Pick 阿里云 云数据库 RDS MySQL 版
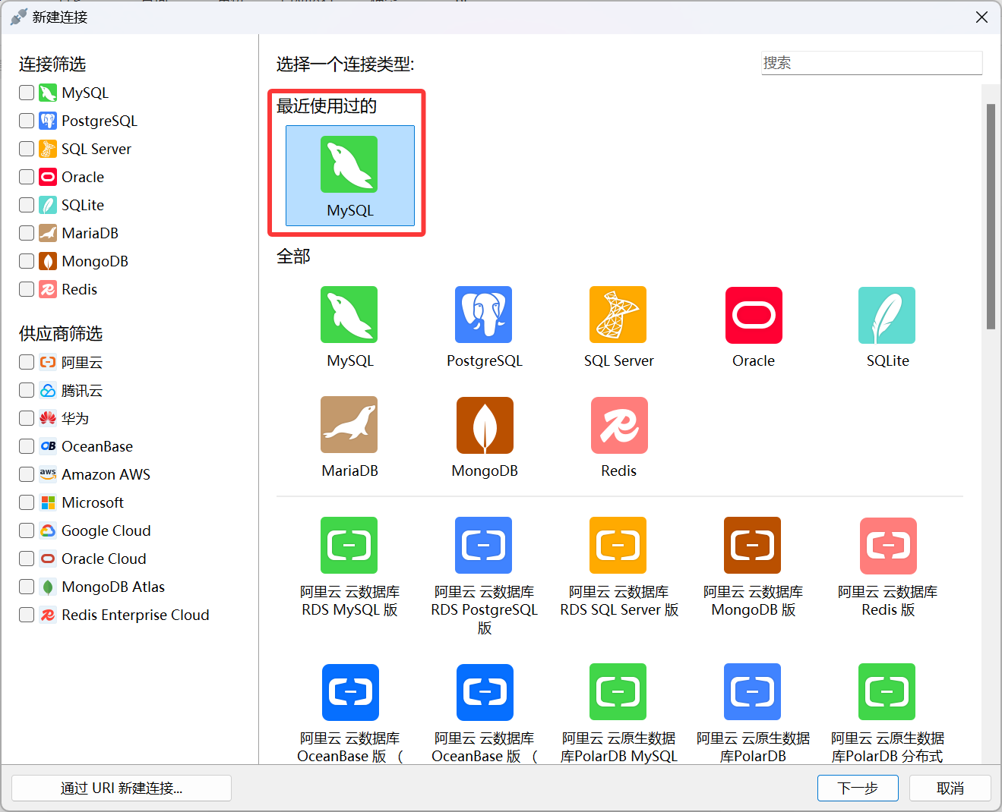The width and height of the screenshot is (1002, 812). (x=349, y=545)
